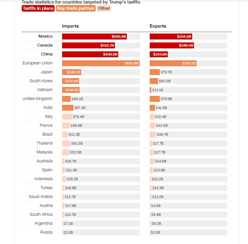Click Saudi Arabia's $12.7B imports value

70,197
